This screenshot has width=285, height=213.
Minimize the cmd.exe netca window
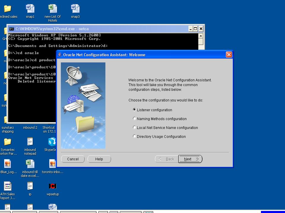click(191, 29)
